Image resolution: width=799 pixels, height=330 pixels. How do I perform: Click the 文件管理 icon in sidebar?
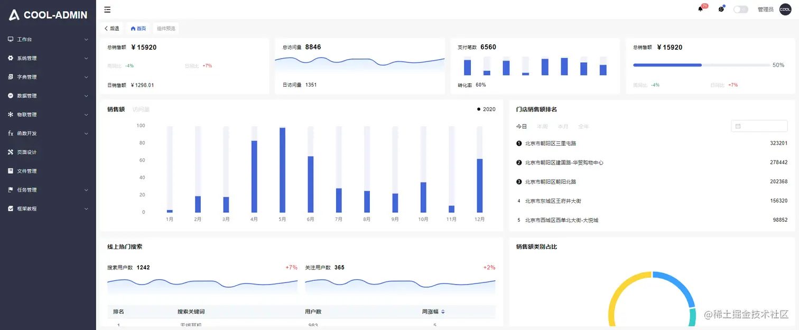[11, 171]
